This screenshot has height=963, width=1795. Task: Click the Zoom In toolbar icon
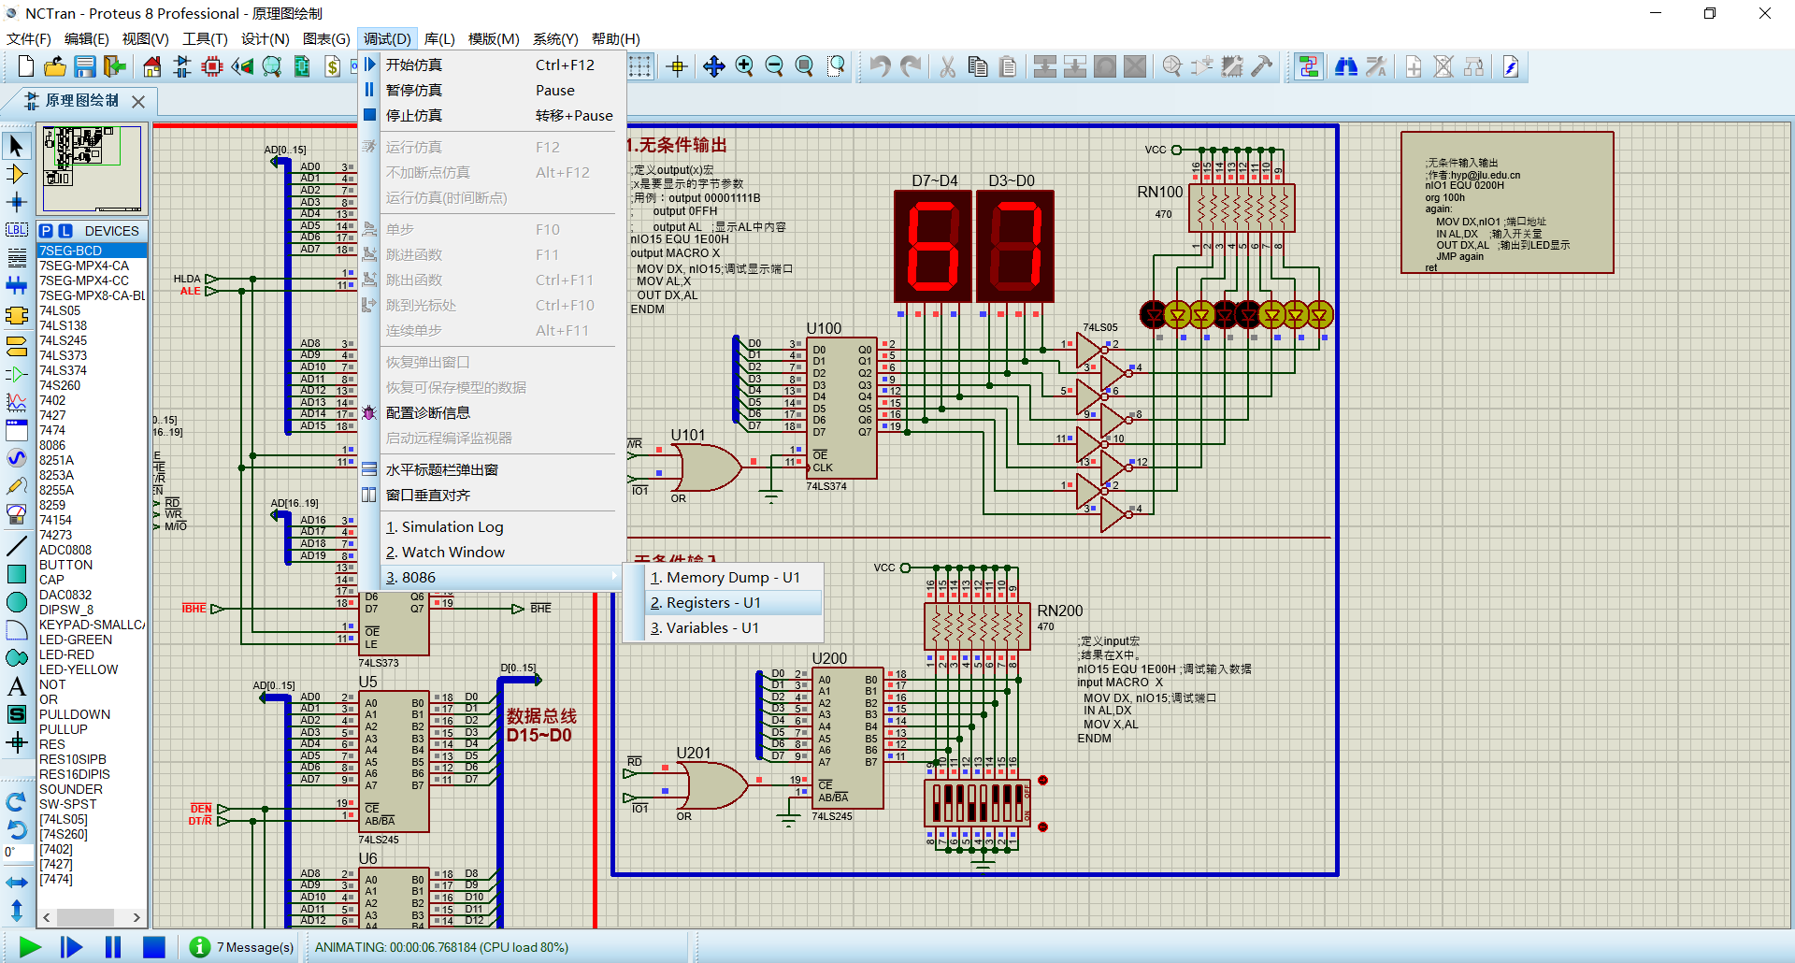pos(745,66)
